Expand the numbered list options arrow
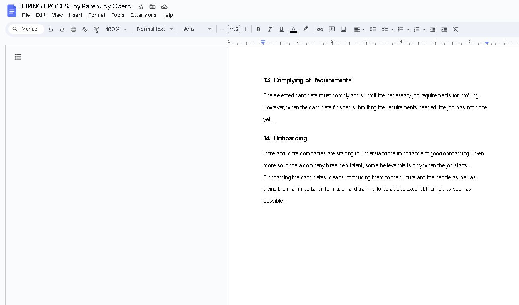 (424, 29)
